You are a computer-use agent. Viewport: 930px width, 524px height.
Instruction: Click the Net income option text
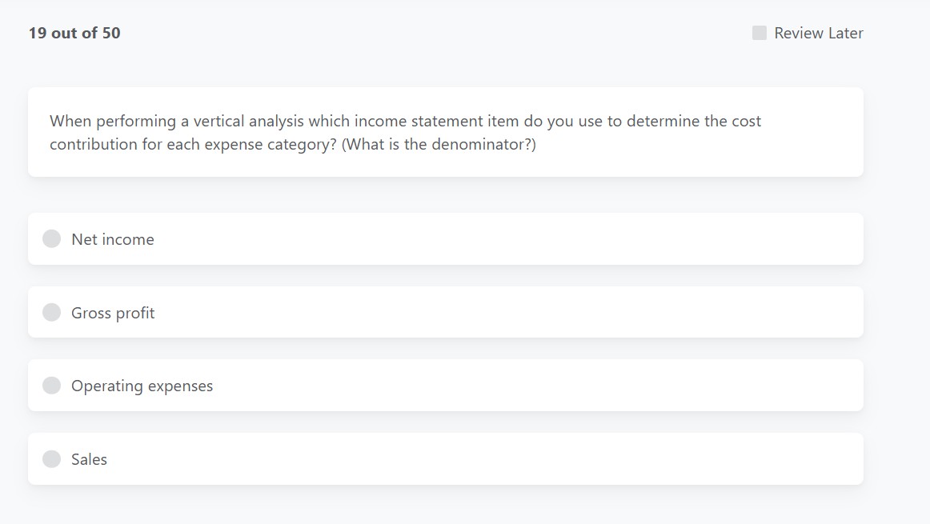[x=113, y=239]
